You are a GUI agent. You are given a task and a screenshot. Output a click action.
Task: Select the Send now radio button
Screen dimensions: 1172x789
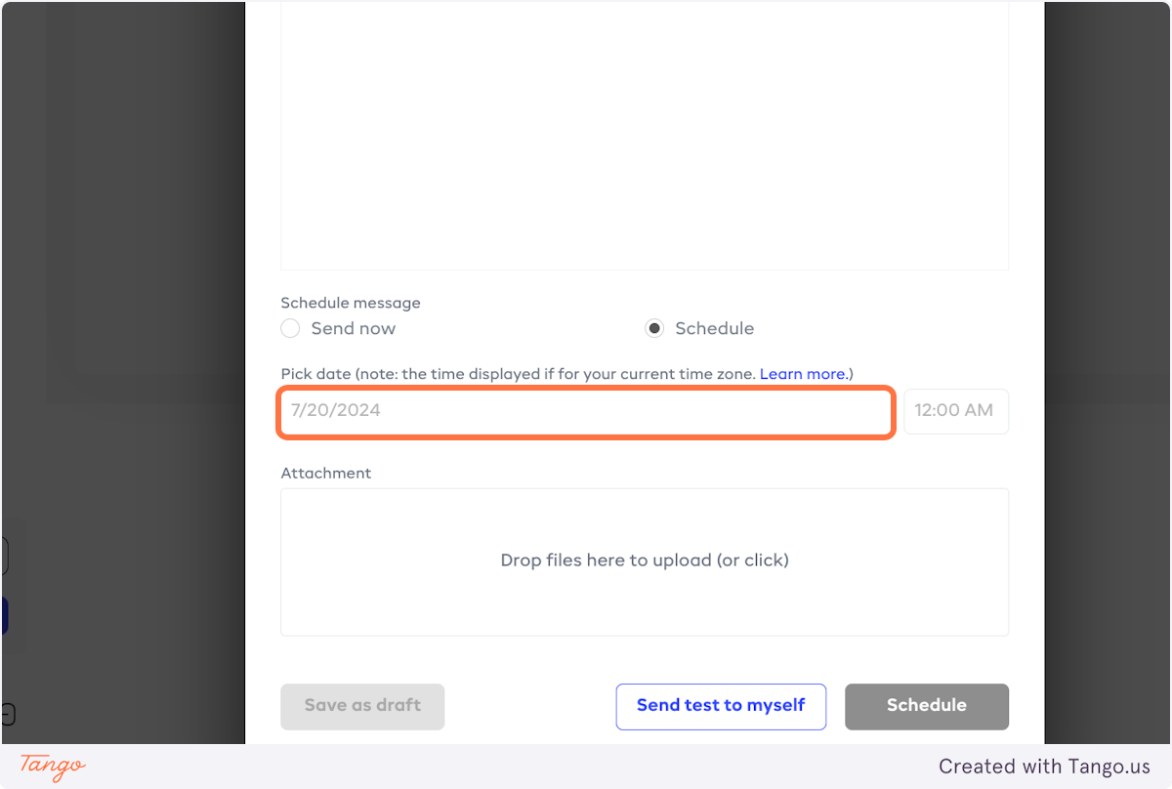[290, 329]
